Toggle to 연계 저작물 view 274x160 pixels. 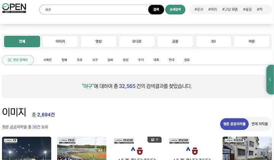click(x=260, y=124)
